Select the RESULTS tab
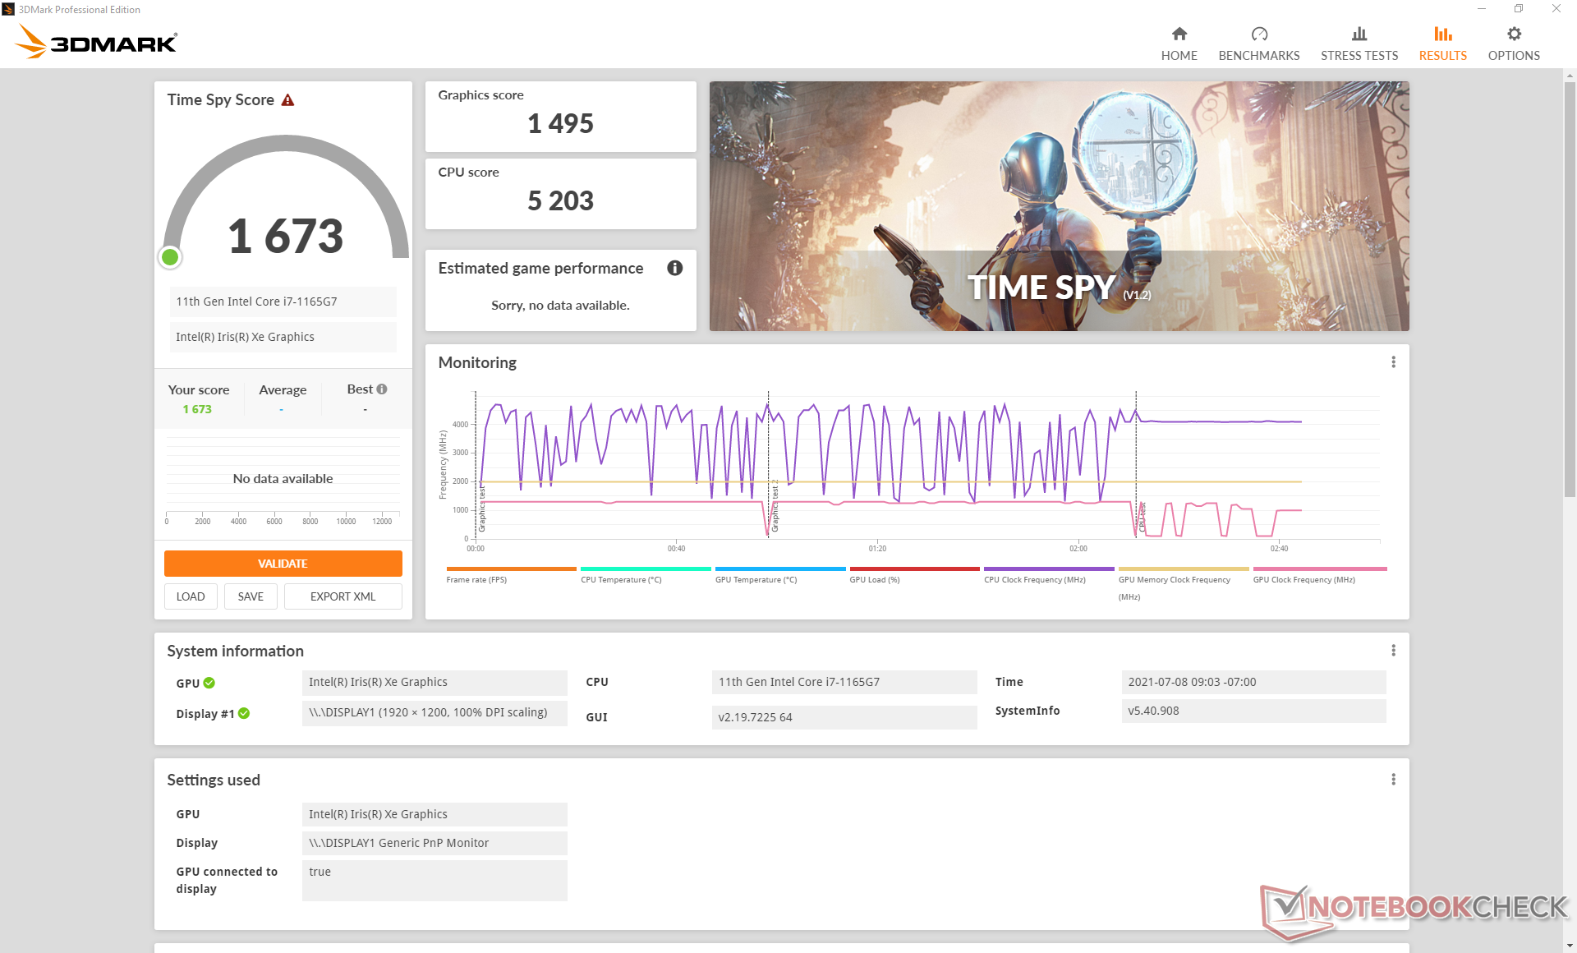This screenshot has width=1577, height=953. click(x=1442, y=44)
